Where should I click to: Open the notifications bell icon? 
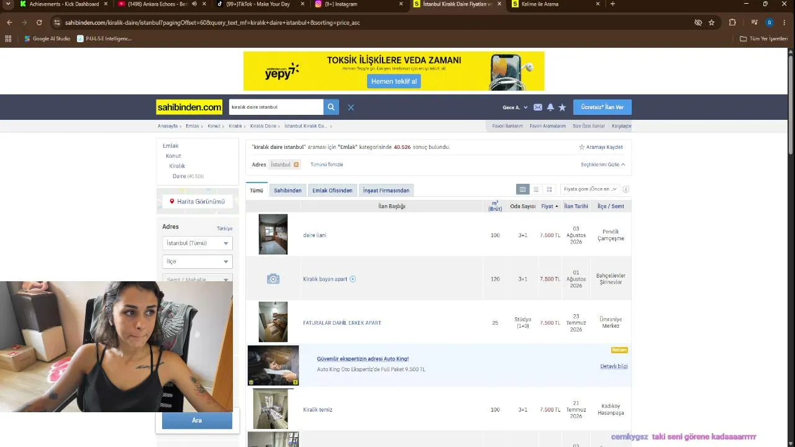point(550,107)
